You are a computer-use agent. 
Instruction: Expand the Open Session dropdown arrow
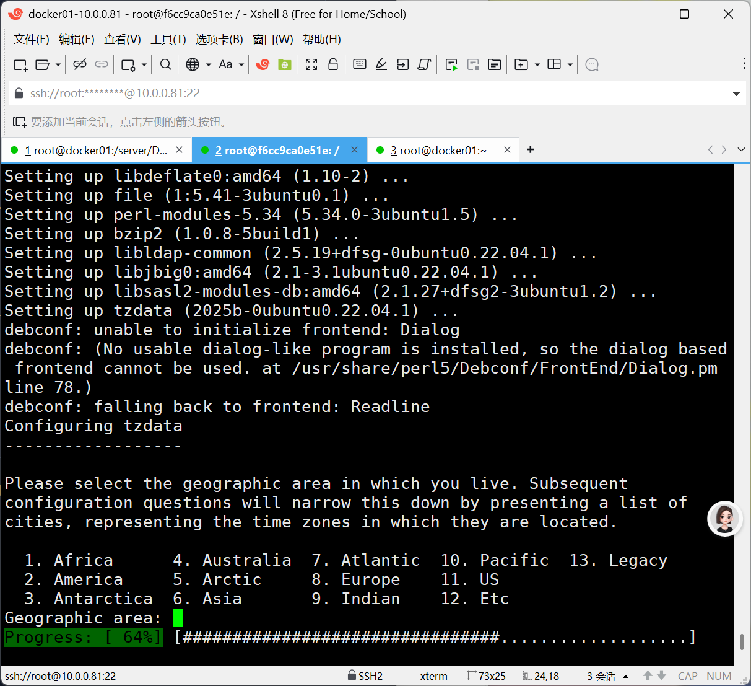58,64
